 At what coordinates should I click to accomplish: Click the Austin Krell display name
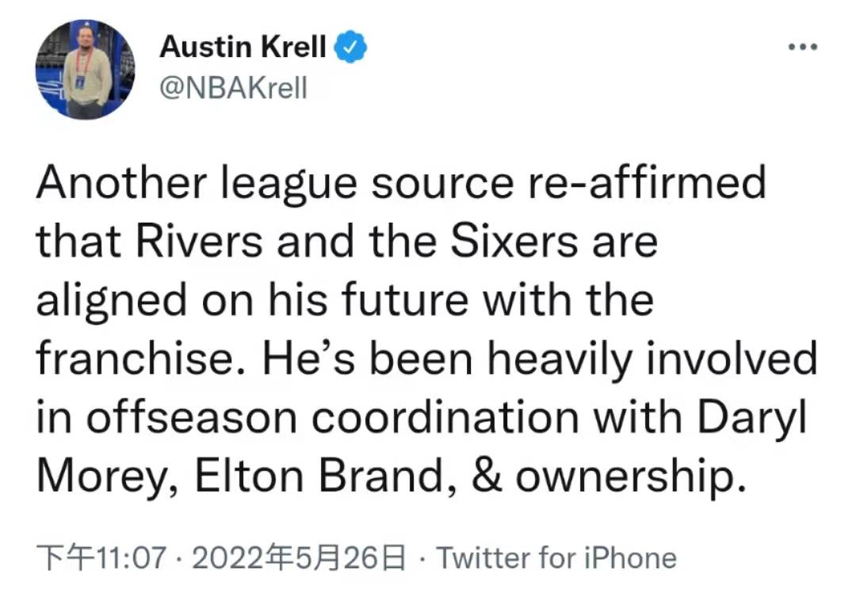coord(243,47)
